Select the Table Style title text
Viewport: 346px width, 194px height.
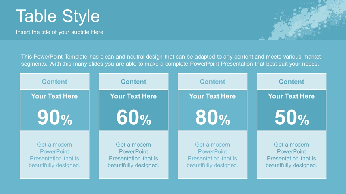point(58,16)
